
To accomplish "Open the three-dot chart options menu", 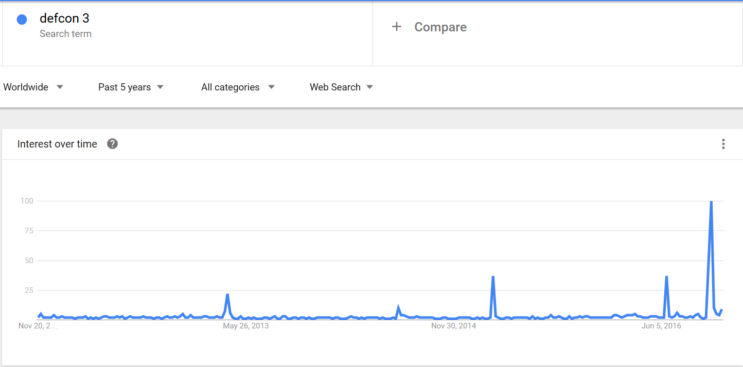I will (723, 144).
